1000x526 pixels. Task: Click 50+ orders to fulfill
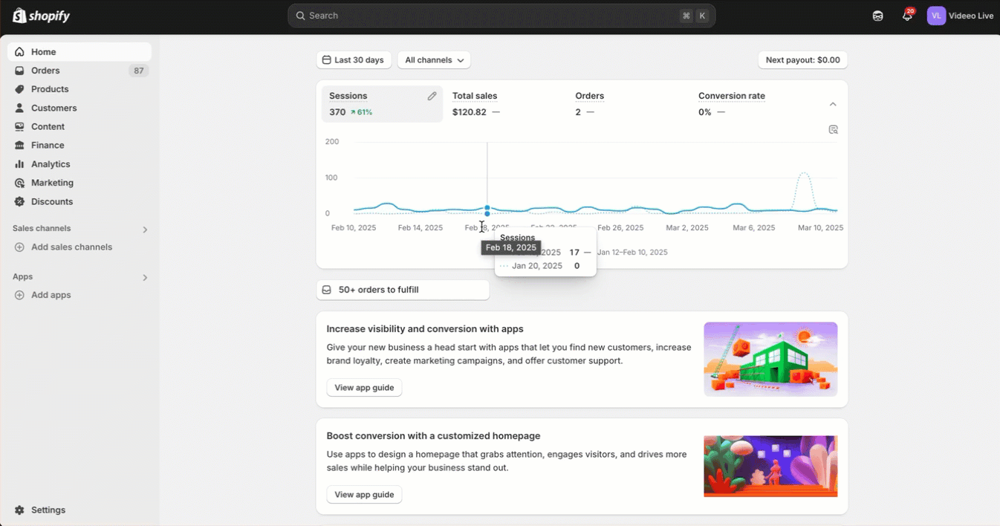[x=403, y=290]
